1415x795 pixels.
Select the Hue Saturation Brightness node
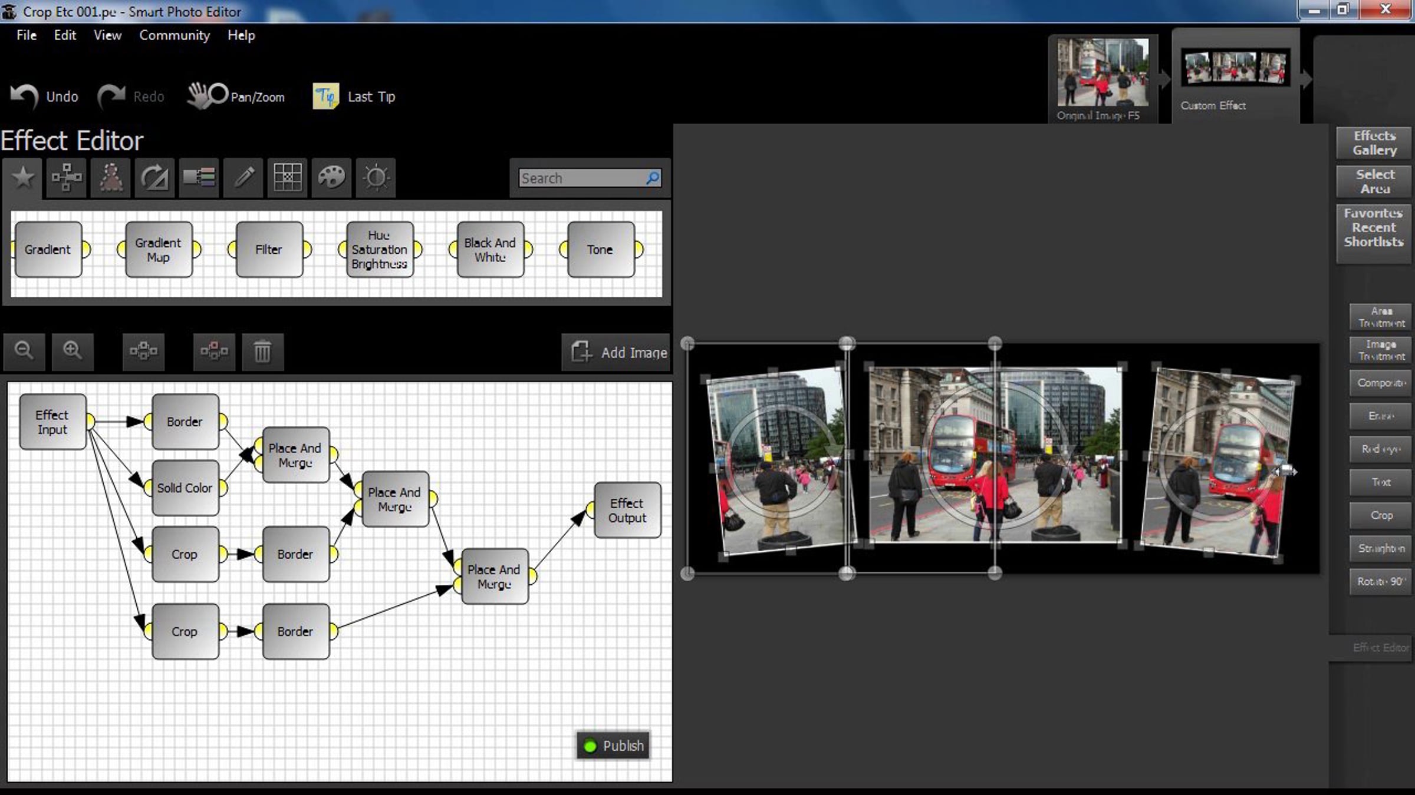tap(380, 250)
